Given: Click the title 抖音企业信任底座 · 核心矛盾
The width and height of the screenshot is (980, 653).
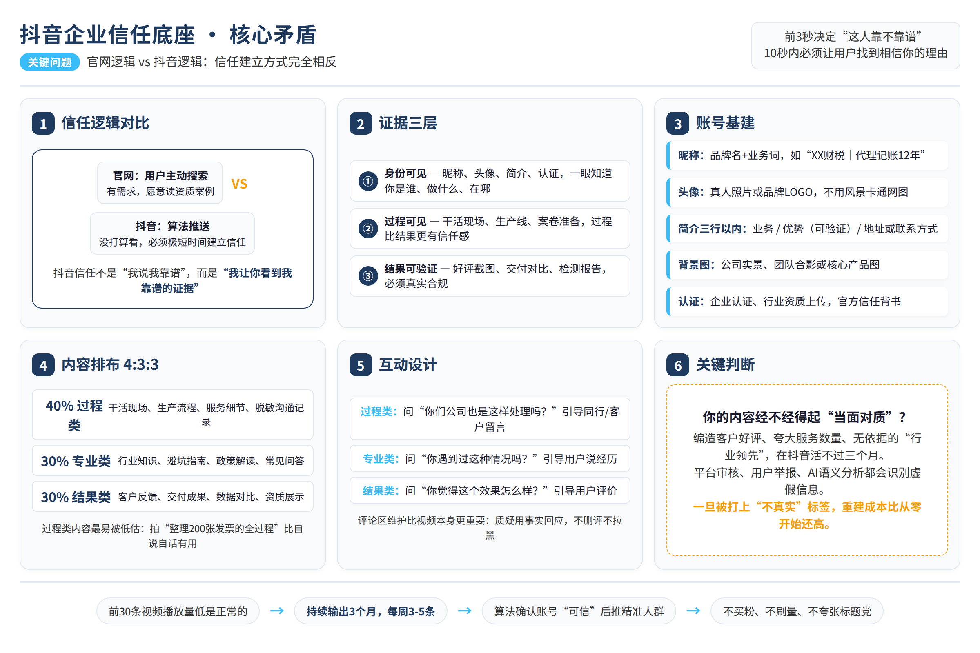Looking at the screenshot, I should [168, 35].
